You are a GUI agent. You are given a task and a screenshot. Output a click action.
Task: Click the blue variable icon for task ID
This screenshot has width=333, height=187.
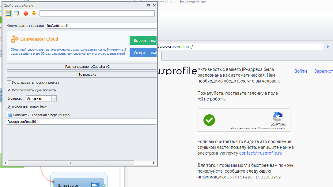10,115
